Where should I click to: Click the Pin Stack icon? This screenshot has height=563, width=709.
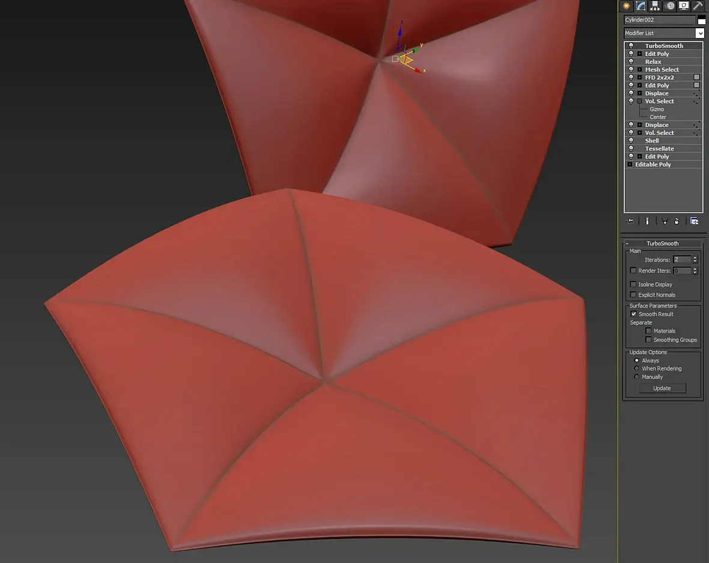tap(630, 221)
